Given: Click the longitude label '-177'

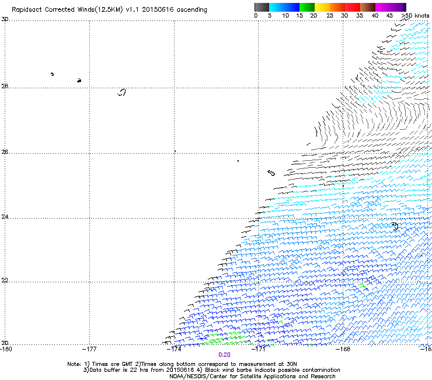Looking at the screenshot, I should tap(89, 349).
